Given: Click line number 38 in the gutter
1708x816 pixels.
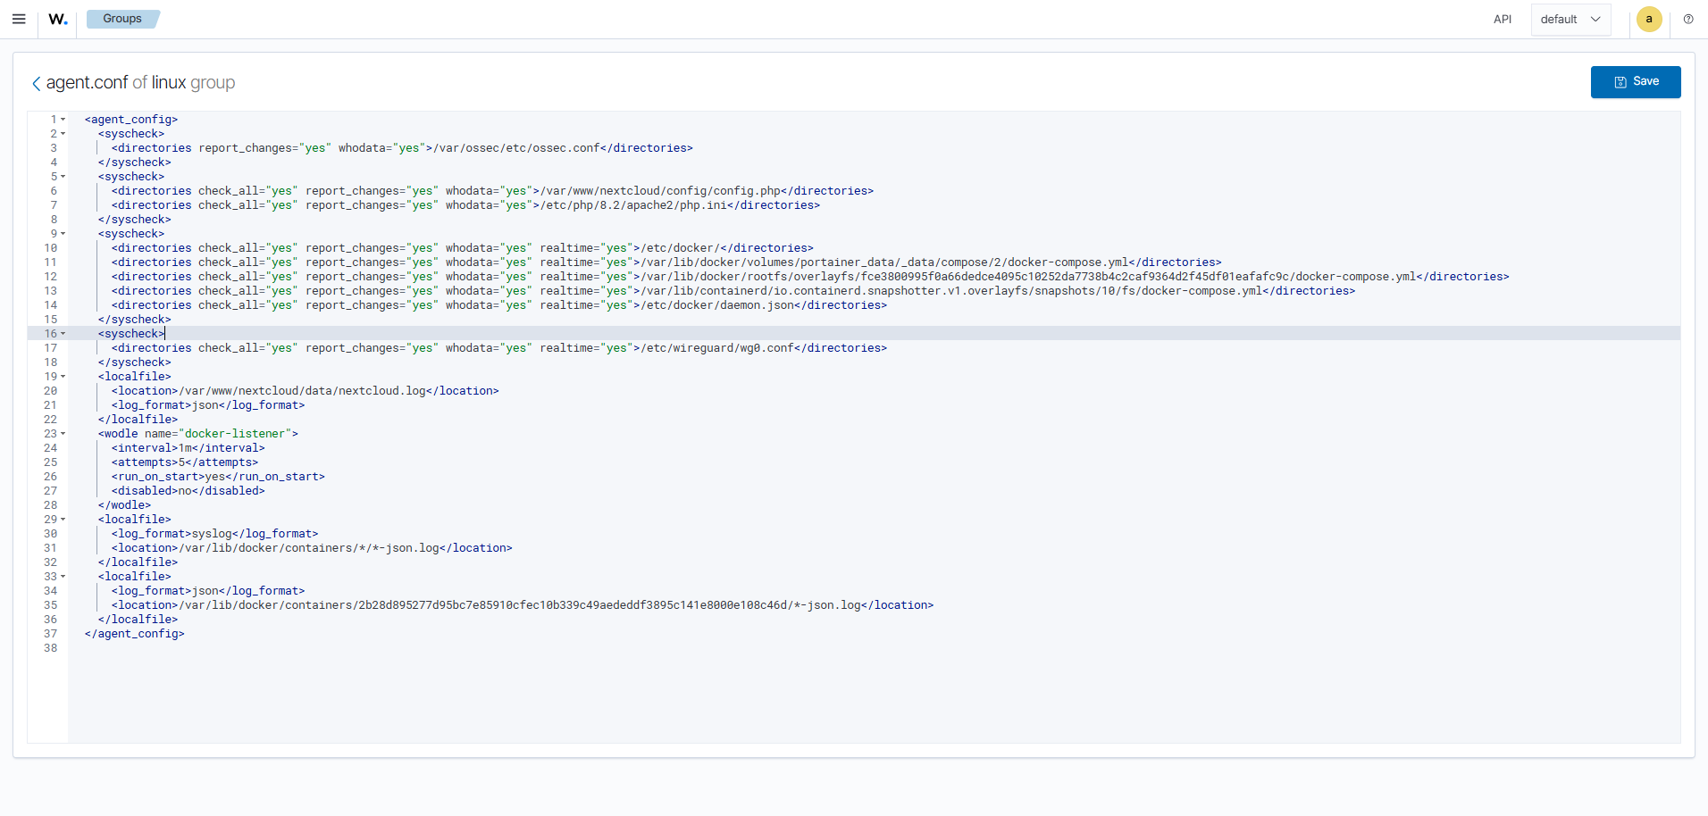Looking at the screenshot, I should click(51, 648).
